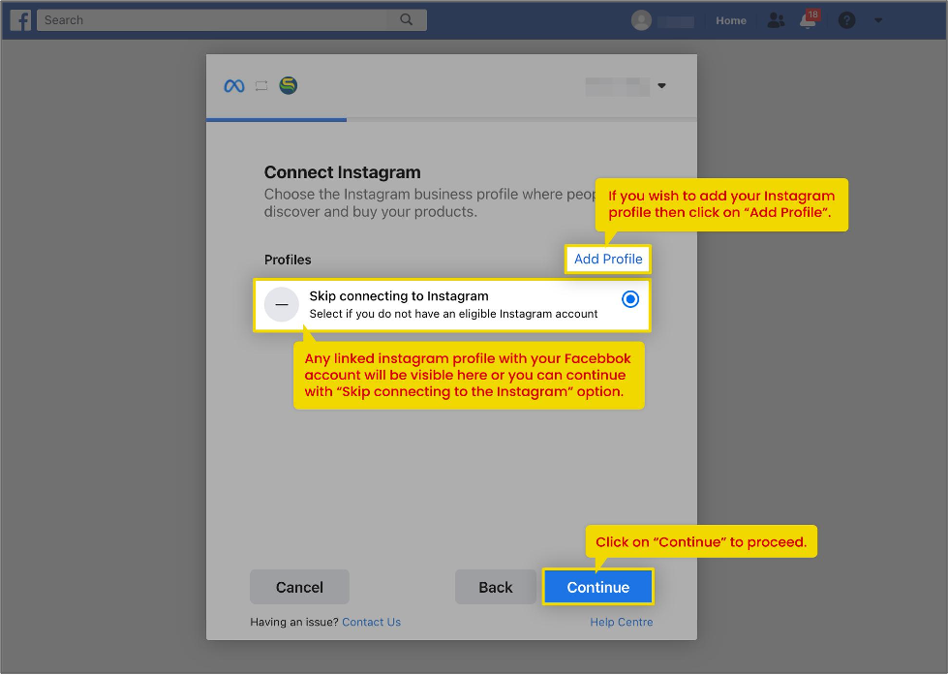
Task: Click the search magnifier icon
Action: [407, 20]
